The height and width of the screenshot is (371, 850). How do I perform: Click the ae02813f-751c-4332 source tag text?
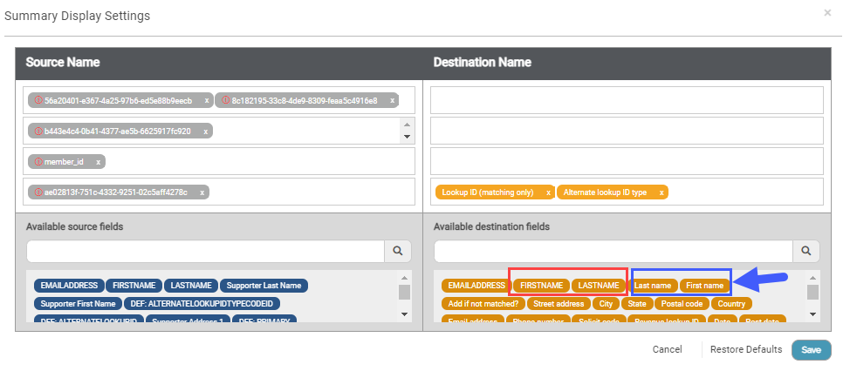point(116,192)
